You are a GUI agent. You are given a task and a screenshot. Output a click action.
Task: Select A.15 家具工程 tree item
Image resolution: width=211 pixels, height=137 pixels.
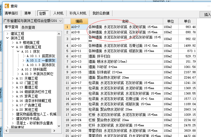tap(27, 96)
